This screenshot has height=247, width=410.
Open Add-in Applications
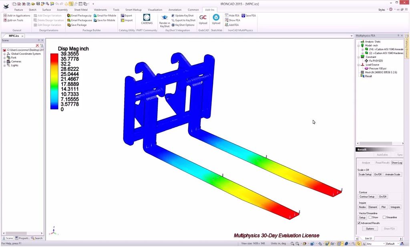click(x=17, y=16)
